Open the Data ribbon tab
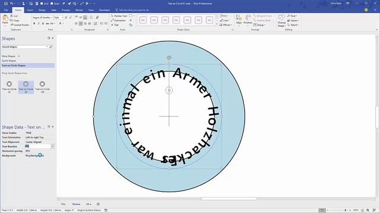Screen dimensions: 380x213 [54, 10]
